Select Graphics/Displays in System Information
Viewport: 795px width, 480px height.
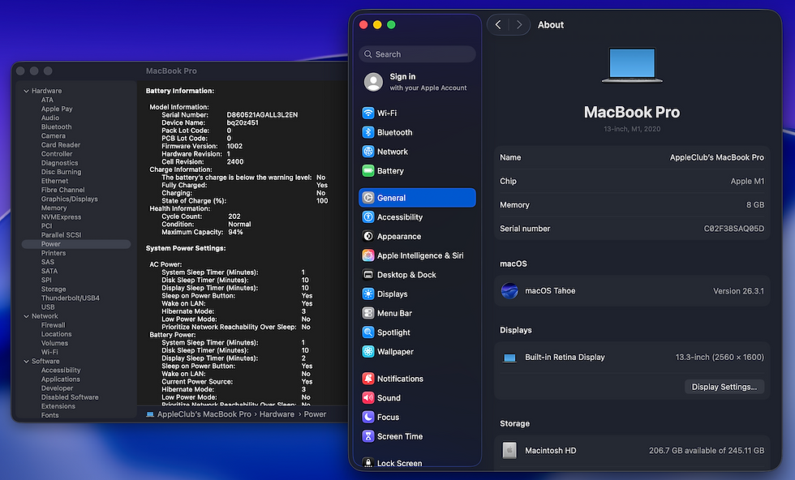pos(70,199)
